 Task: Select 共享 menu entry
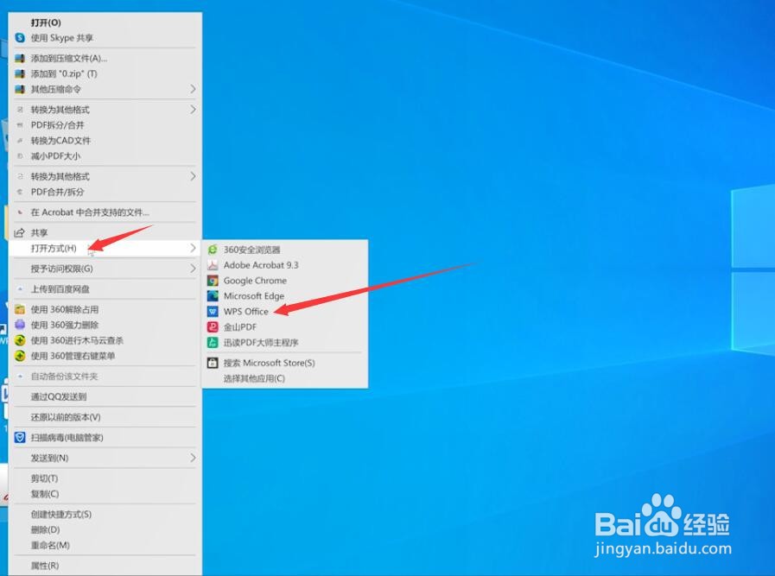click(x=105, y=232)
